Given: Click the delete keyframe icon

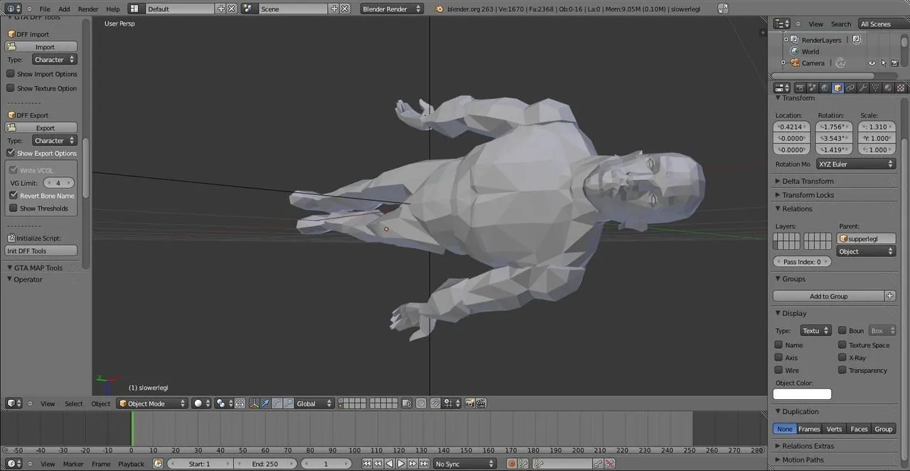Looking at the screenshot, I should point(609,464).
